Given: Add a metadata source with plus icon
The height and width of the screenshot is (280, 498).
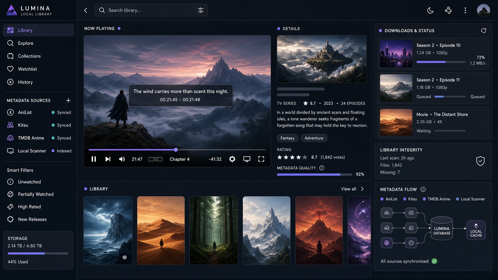Looking at the screenshot, I should coord(68,100).
